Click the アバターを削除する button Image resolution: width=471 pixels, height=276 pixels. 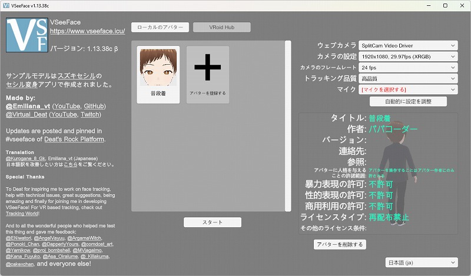(x=340, y=244)
